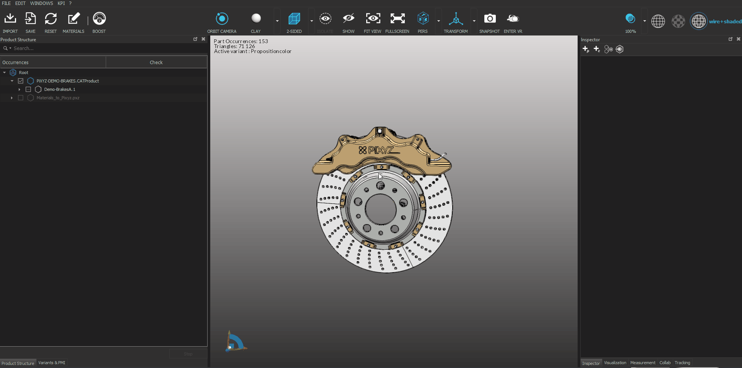Save the scene with Save icon
The height and width of the screenshot is (368, 742).
coord(31,19)
